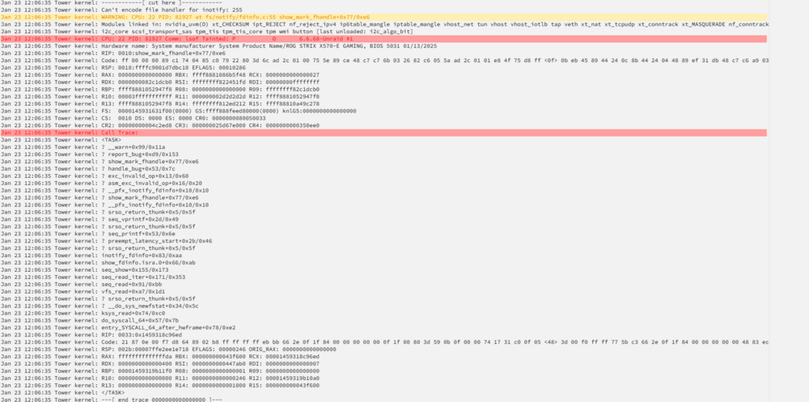Click the closing "</TASK>" line
Screen dimensions: 809x402
click(x=62, y=393)
